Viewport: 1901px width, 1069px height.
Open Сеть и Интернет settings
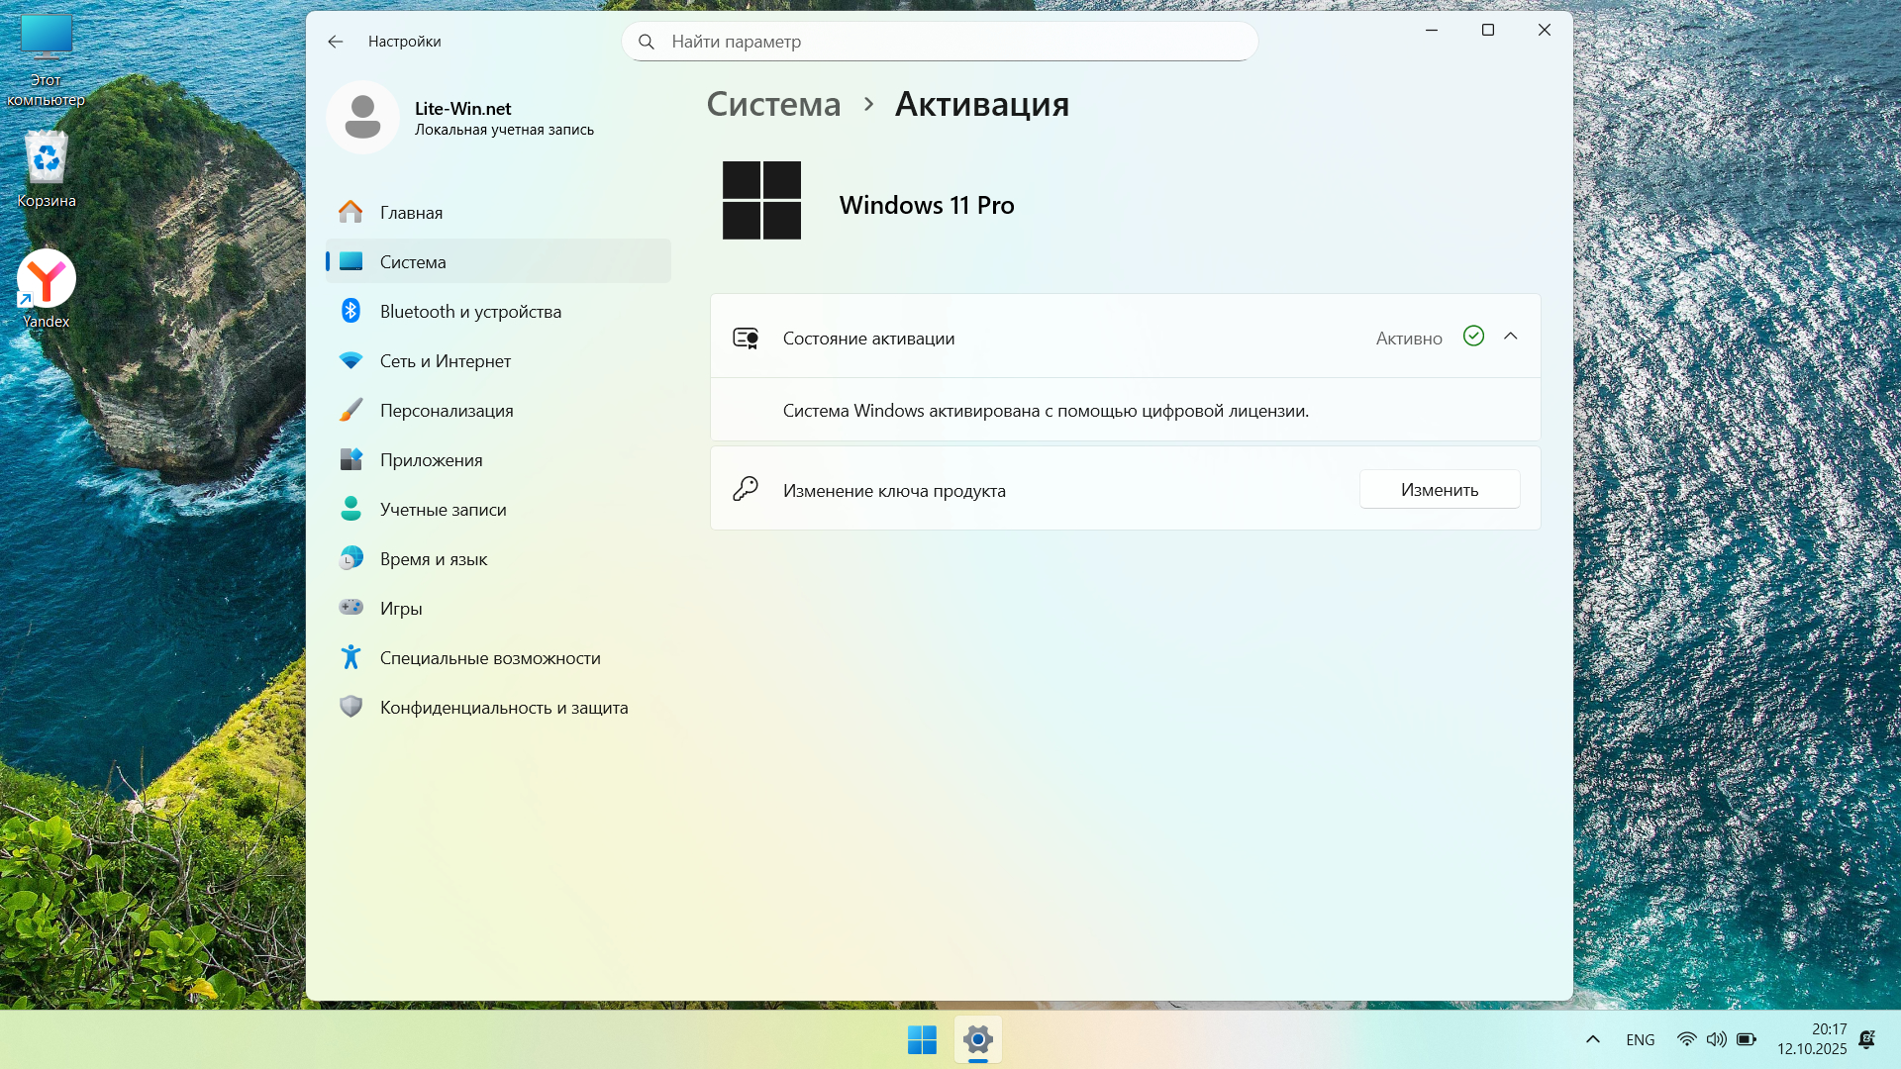tap(445, 361)
